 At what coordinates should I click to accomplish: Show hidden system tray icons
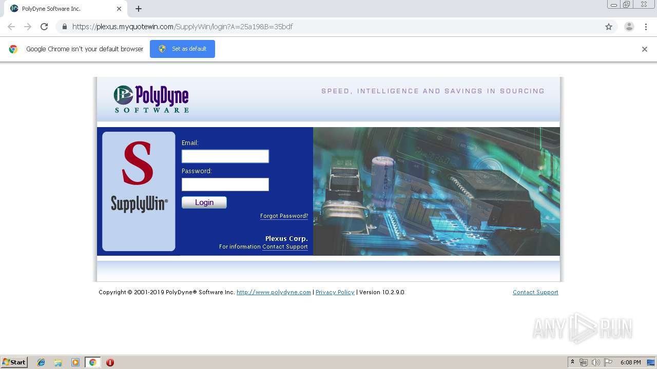572,362
